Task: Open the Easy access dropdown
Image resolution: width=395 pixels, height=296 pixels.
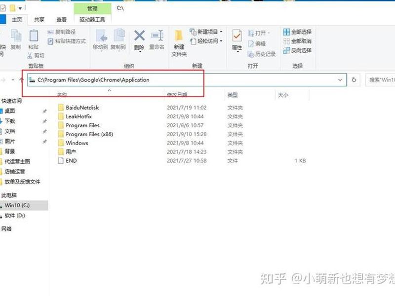Action: (206, 41)
